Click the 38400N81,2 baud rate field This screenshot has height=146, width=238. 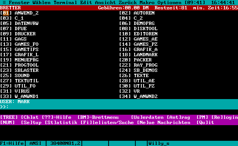(65, 143)
